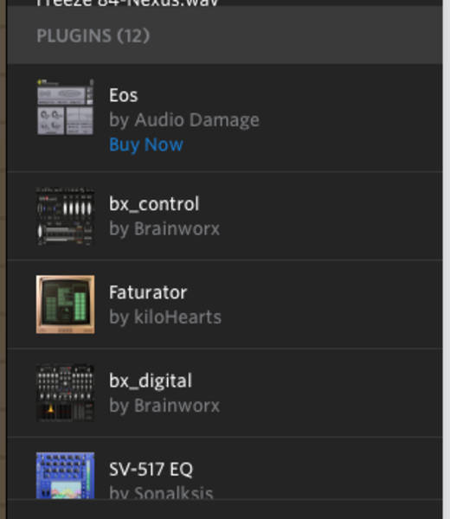The height and width of the screenshot is (519, 450).
Task: Click the brown track strip at left edge
Action: (3, 259)
